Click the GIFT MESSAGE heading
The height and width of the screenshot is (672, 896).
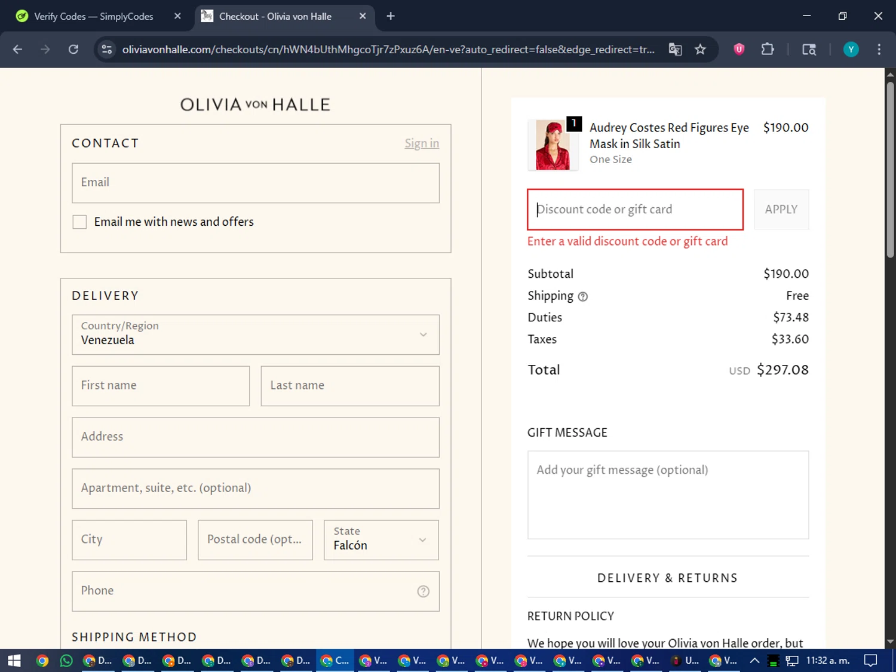567,433
